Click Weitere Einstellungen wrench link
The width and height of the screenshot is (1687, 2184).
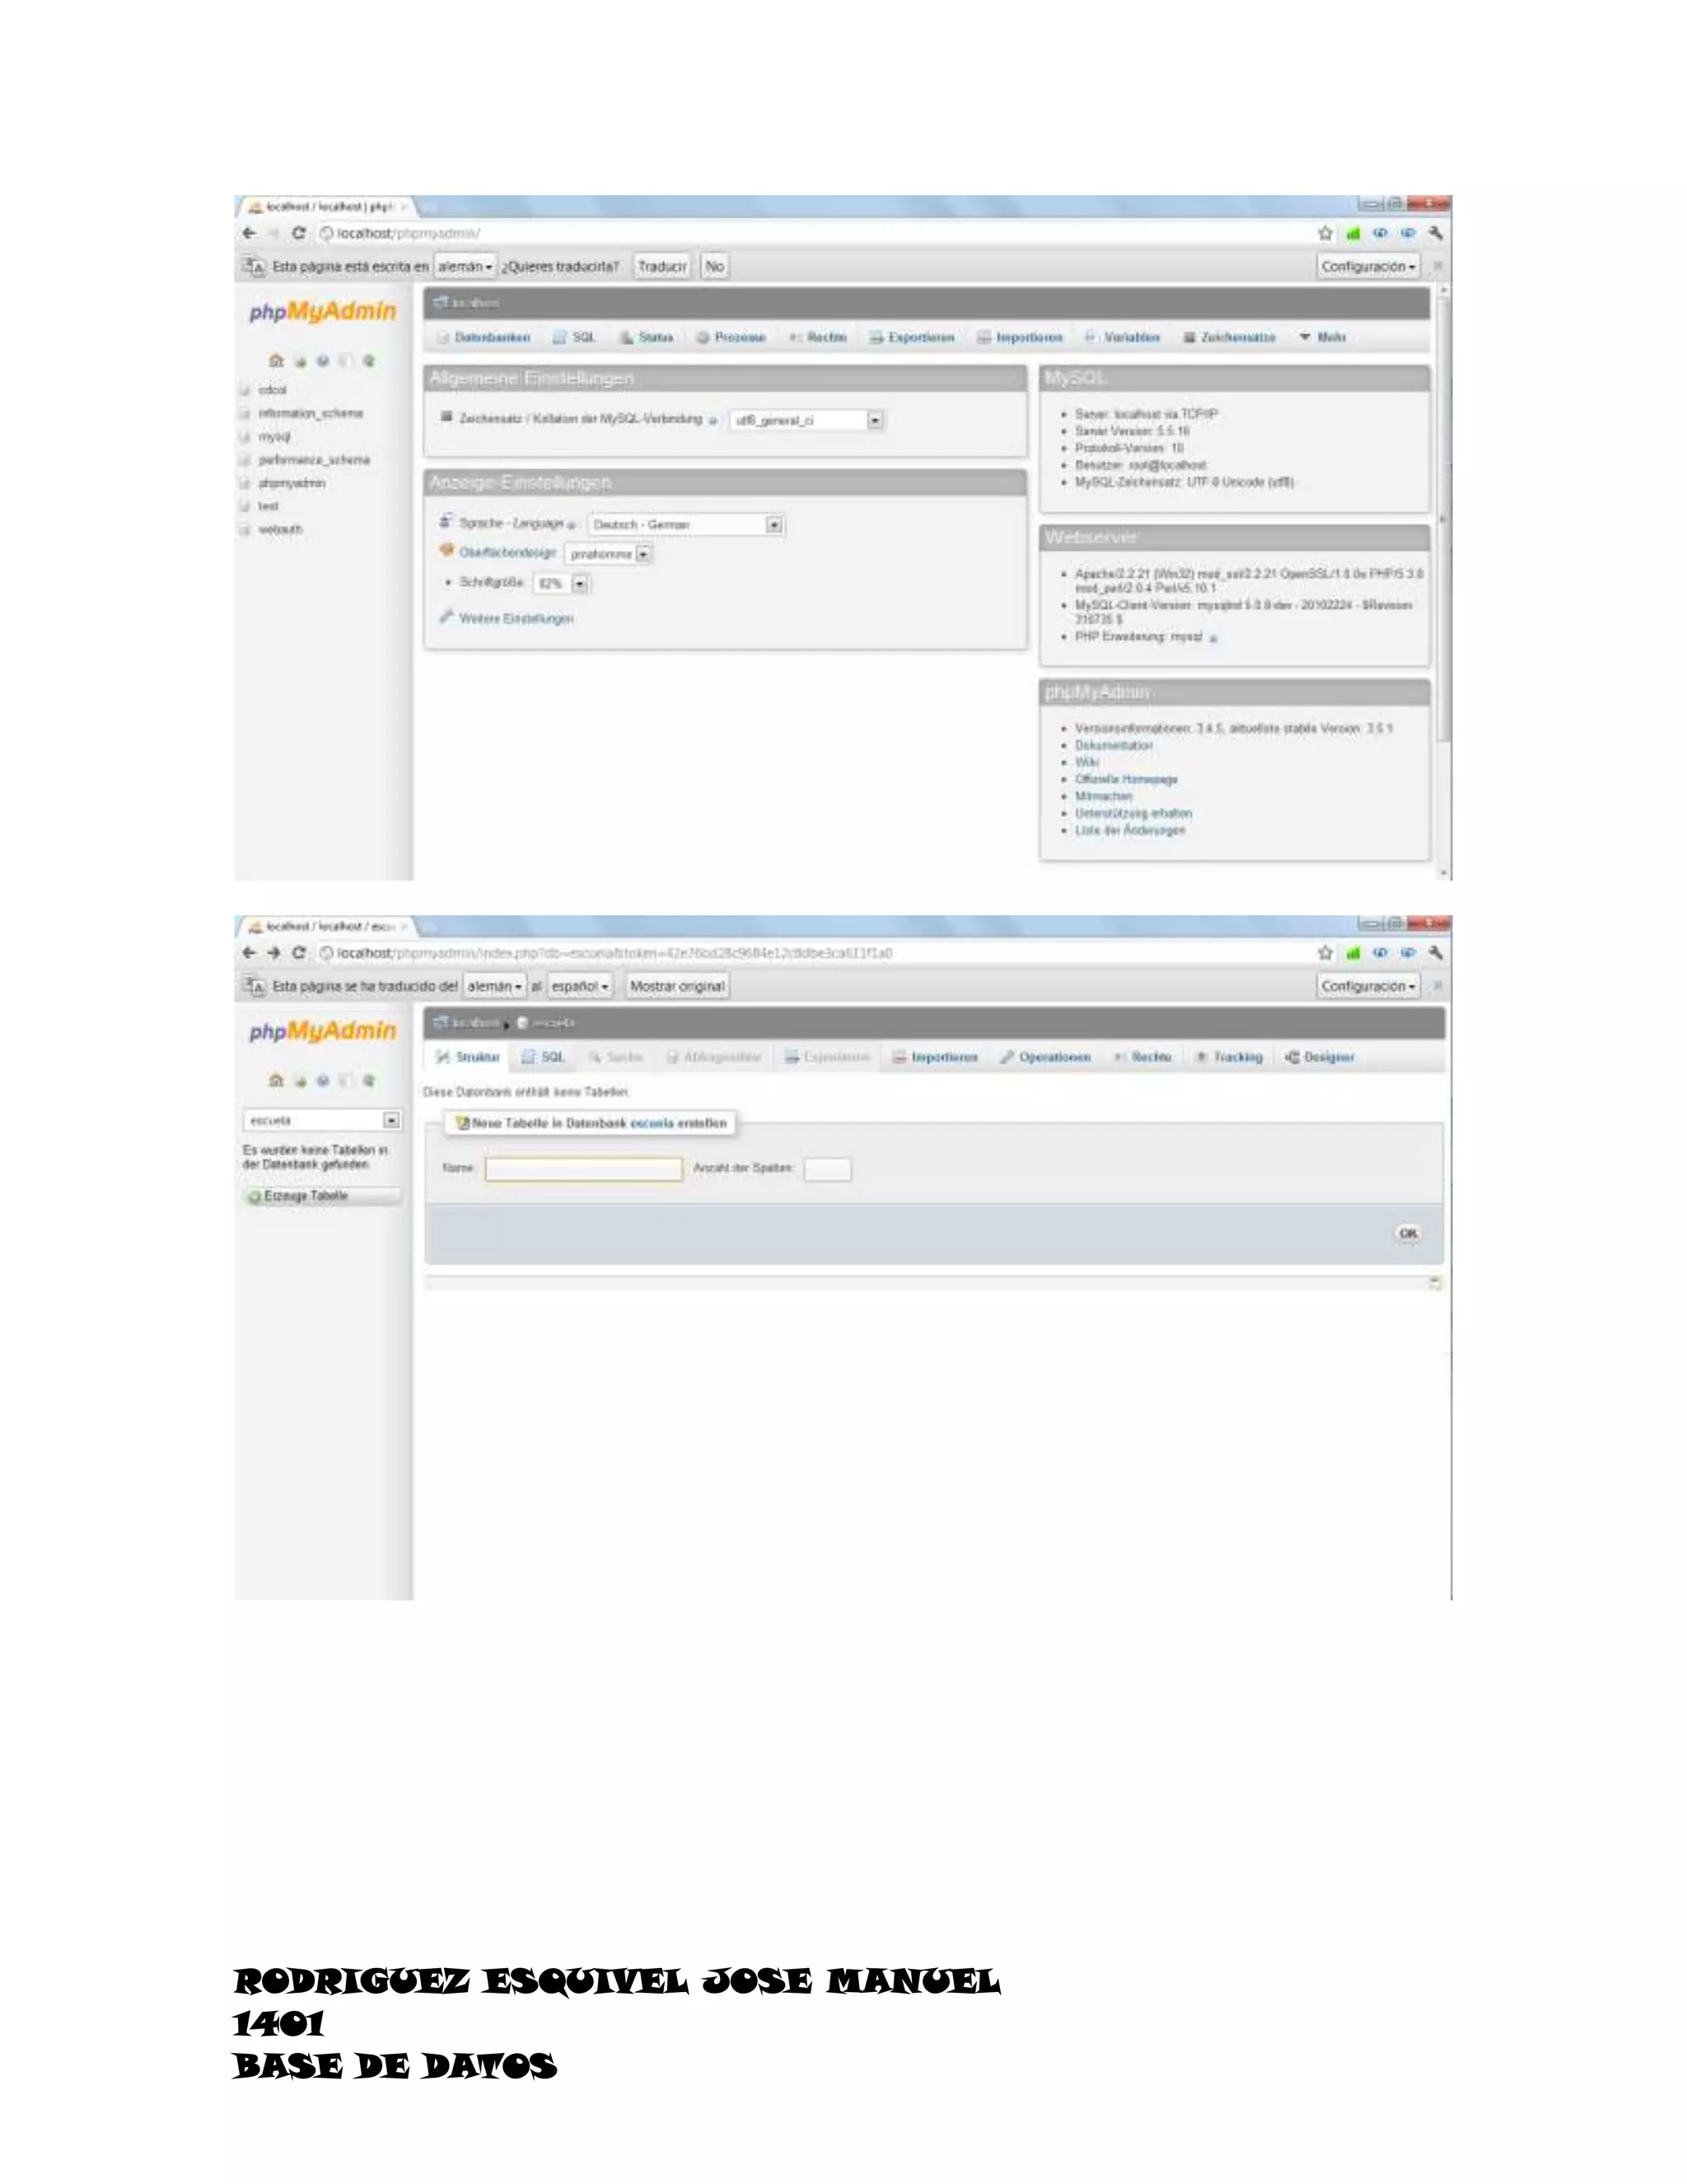pyautogui.click(x=446, y=618)
